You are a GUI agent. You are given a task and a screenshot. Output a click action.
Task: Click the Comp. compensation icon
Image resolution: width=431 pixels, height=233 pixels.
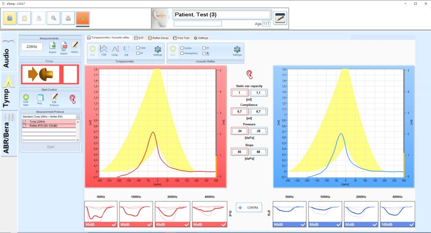115,49
